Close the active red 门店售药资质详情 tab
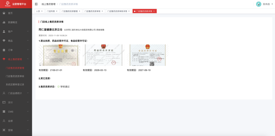Image resolution: width=275 pixels, height=136 pixels. point(154,11)
